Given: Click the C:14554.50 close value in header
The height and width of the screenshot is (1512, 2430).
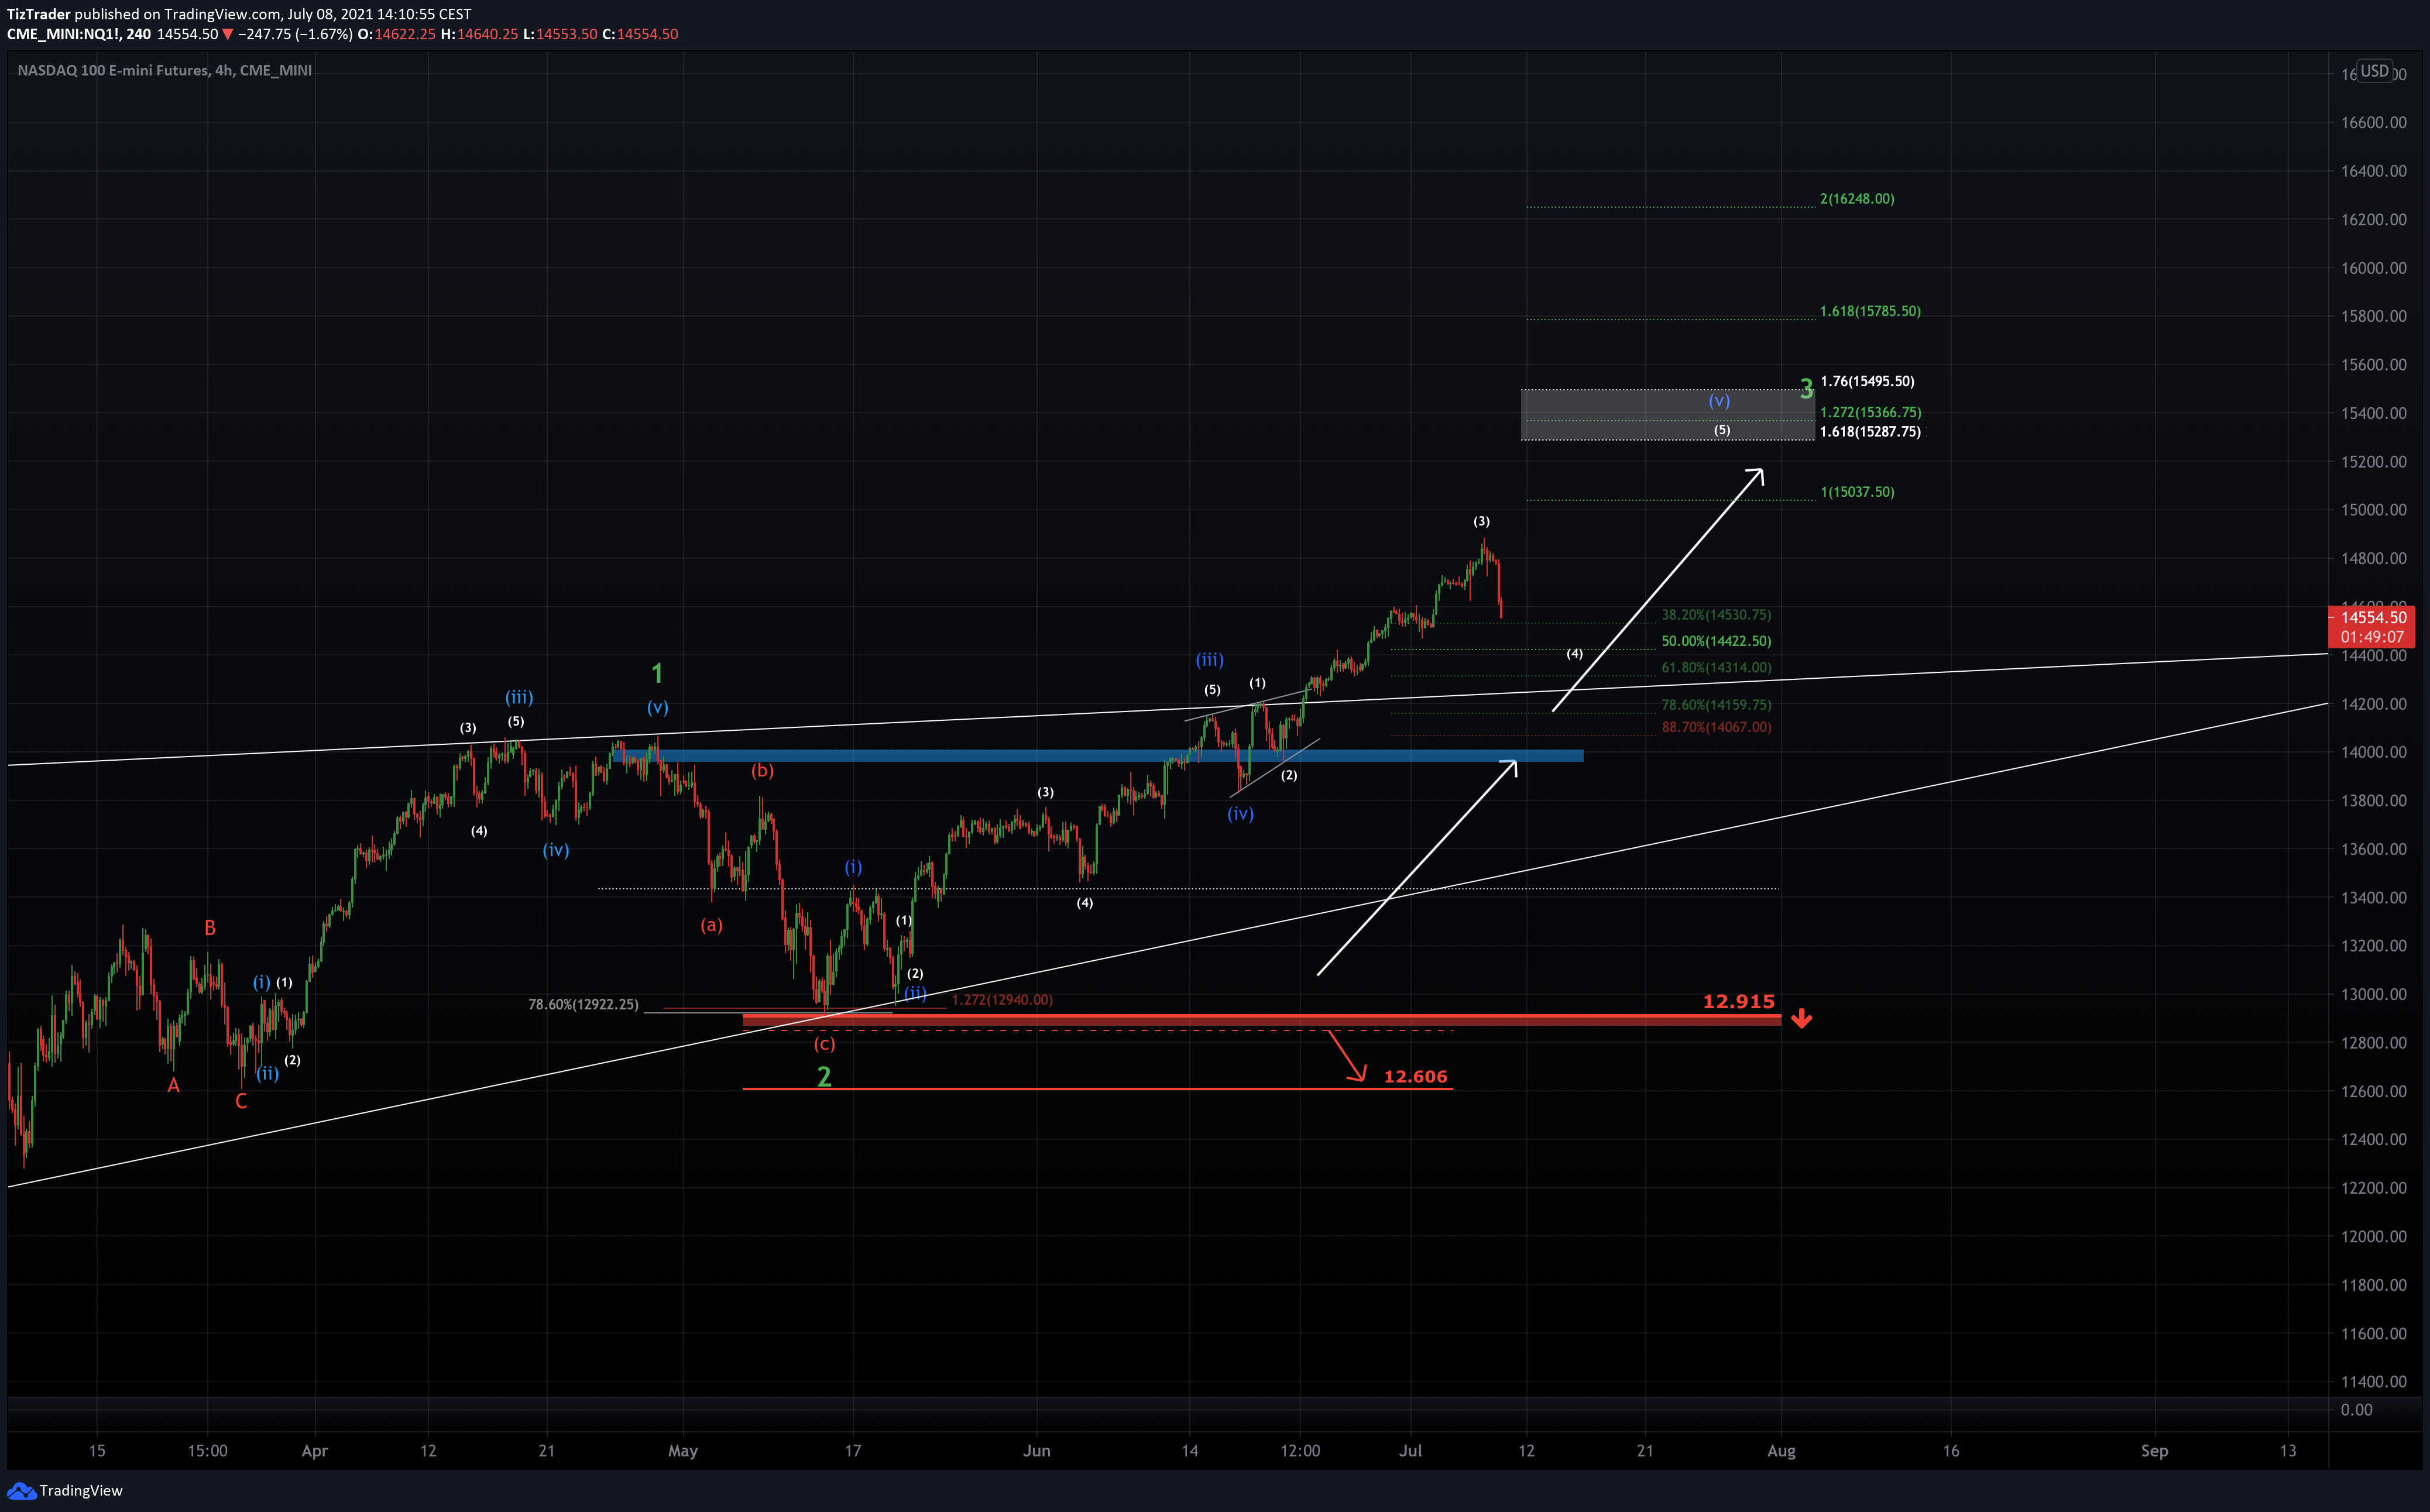Looking at the screenshot, I should click(x=640, y=34).
